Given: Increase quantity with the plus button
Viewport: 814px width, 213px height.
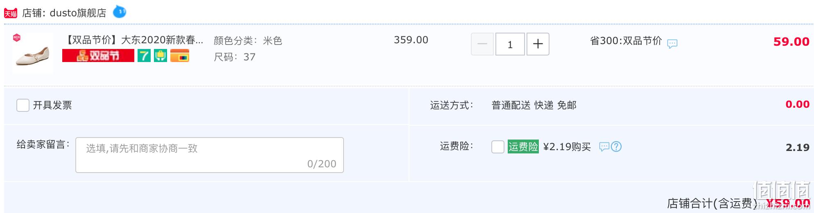Looking at the screenshot, I should 538,44.
